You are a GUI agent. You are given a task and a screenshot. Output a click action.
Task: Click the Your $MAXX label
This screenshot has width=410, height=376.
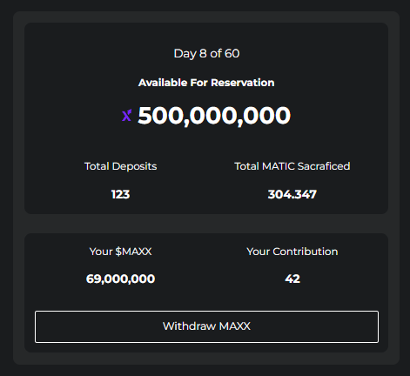pyautogui.click(x=120, y=252)
